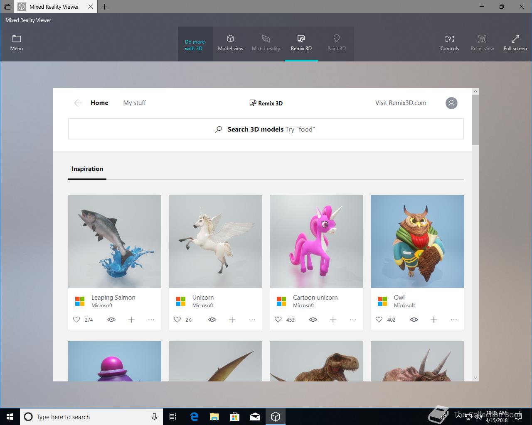Image resolution: width=532 pixels, height=425 pixels.
Task: Open the tab sets icon in title bar
Action: [x=7, y=7]
